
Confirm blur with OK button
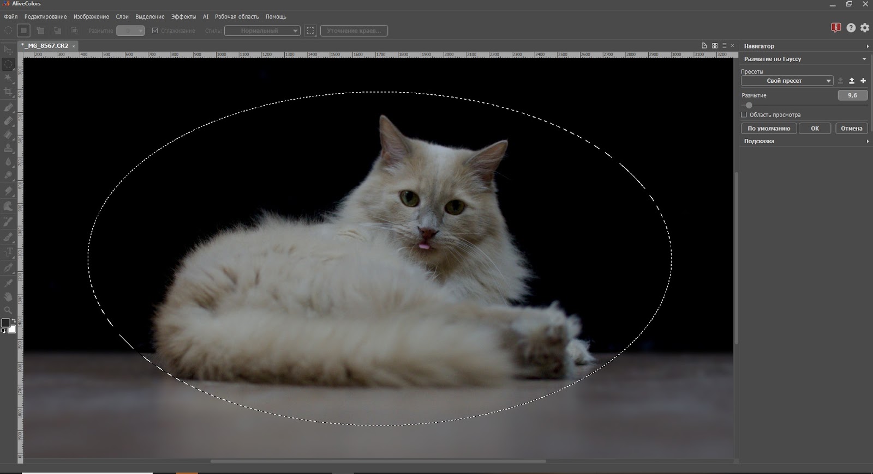(x=815, y=129)
